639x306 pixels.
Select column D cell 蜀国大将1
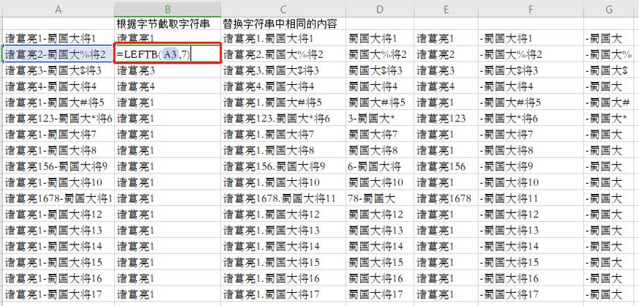coord(380,39)
